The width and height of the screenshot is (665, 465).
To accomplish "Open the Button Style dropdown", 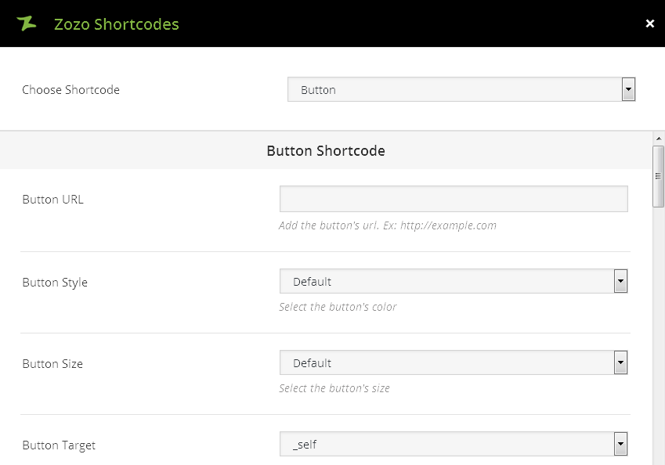I will (x=446, y=282).
